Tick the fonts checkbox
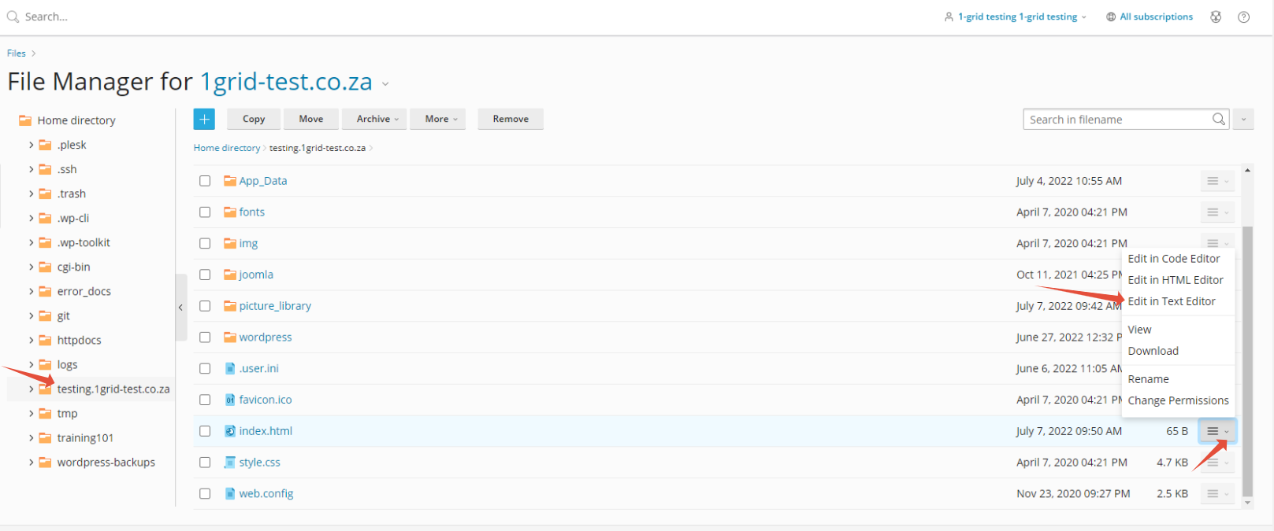The height and width of the screenshot is (531, 1274). (205, 212)
